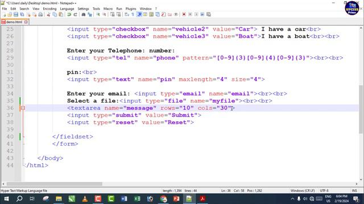Viewport: 364px width, 204px height.
Task: Expand hidden system tray icons chevron
Action: pos(292,199)
